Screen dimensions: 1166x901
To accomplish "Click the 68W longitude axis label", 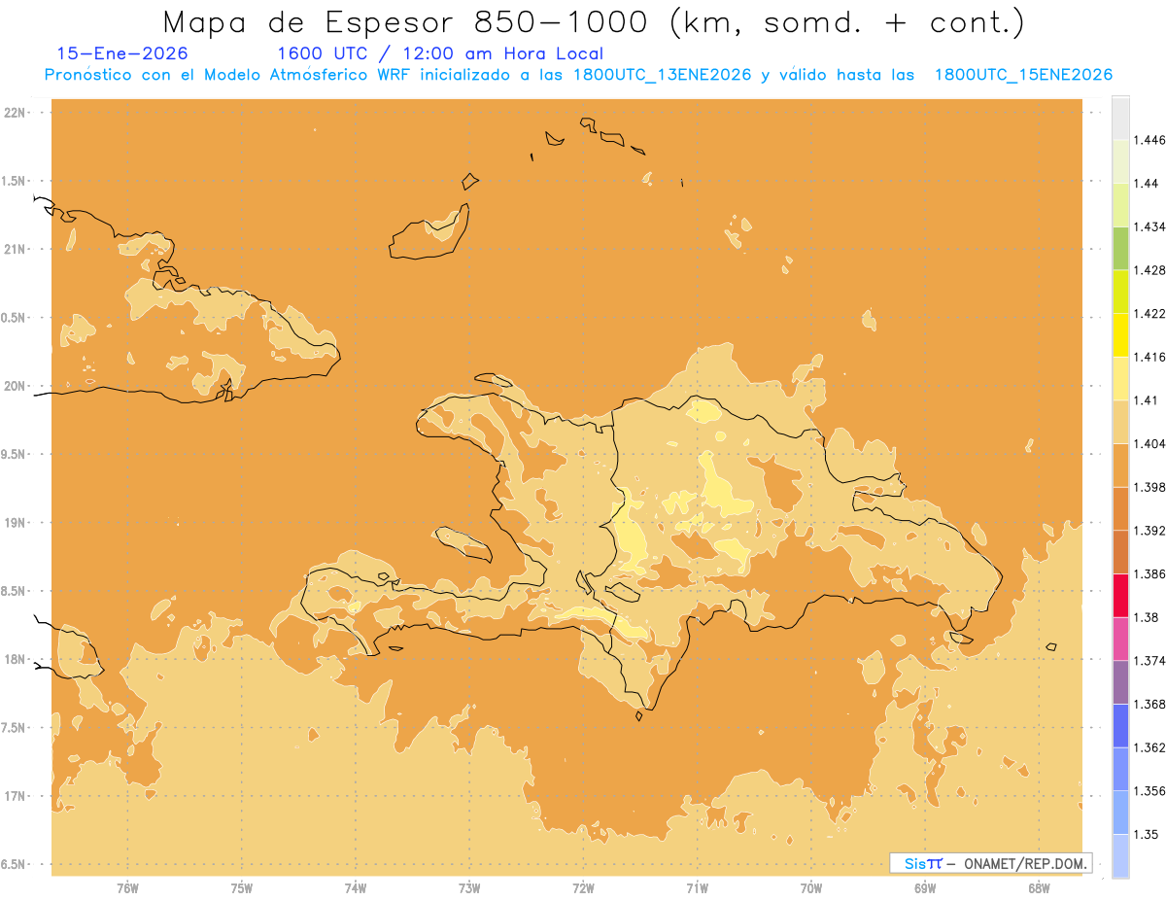I will pyautogui.click(x=1039, y=888).
